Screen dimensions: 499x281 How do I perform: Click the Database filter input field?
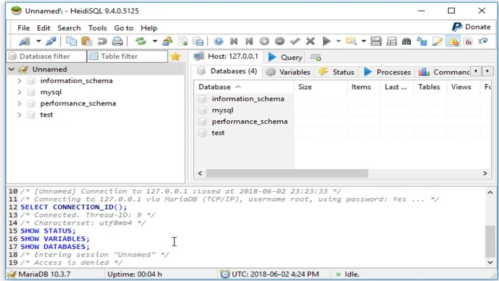point(47,56)
